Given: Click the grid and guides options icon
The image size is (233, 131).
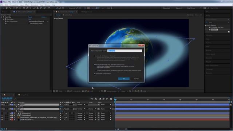Looking at the screenshot, I should [x=68, y=91].
